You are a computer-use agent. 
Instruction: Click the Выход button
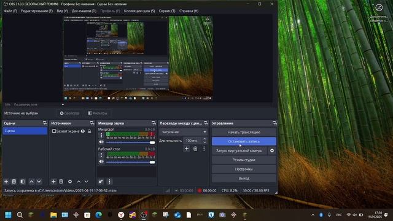click(244, 179)
